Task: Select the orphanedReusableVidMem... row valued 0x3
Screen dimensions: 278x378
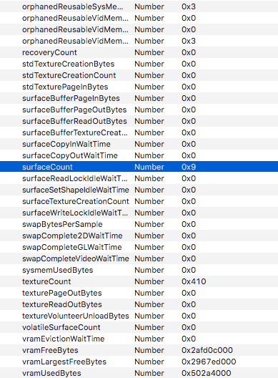Action: 139,41
